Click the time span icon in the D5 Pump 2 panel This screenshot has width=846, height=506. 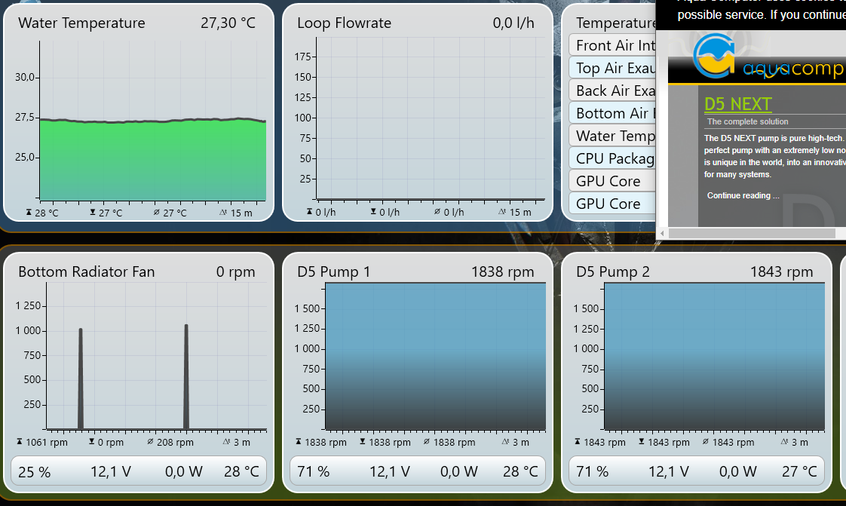[784, 441]
